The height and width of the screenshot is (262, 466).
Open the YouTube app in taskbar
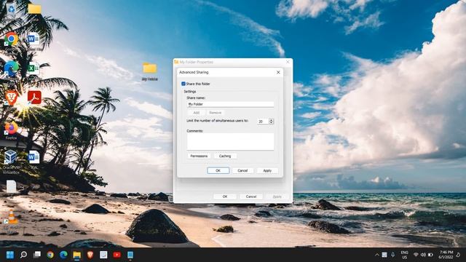116,255
